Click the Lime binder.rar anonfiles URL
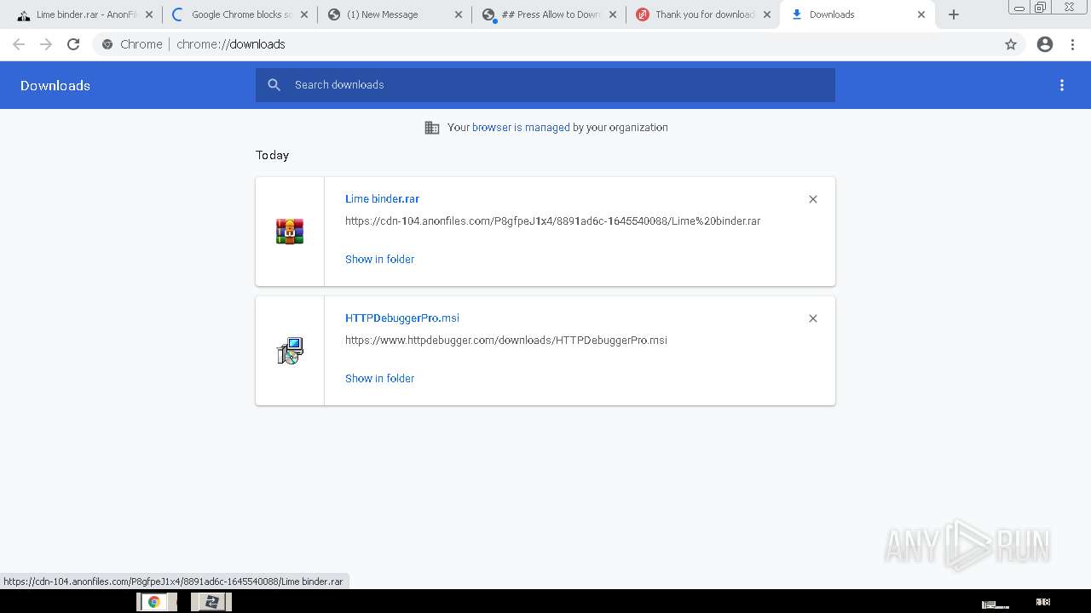The image size is (1091, 613). (x=552, y=221)
